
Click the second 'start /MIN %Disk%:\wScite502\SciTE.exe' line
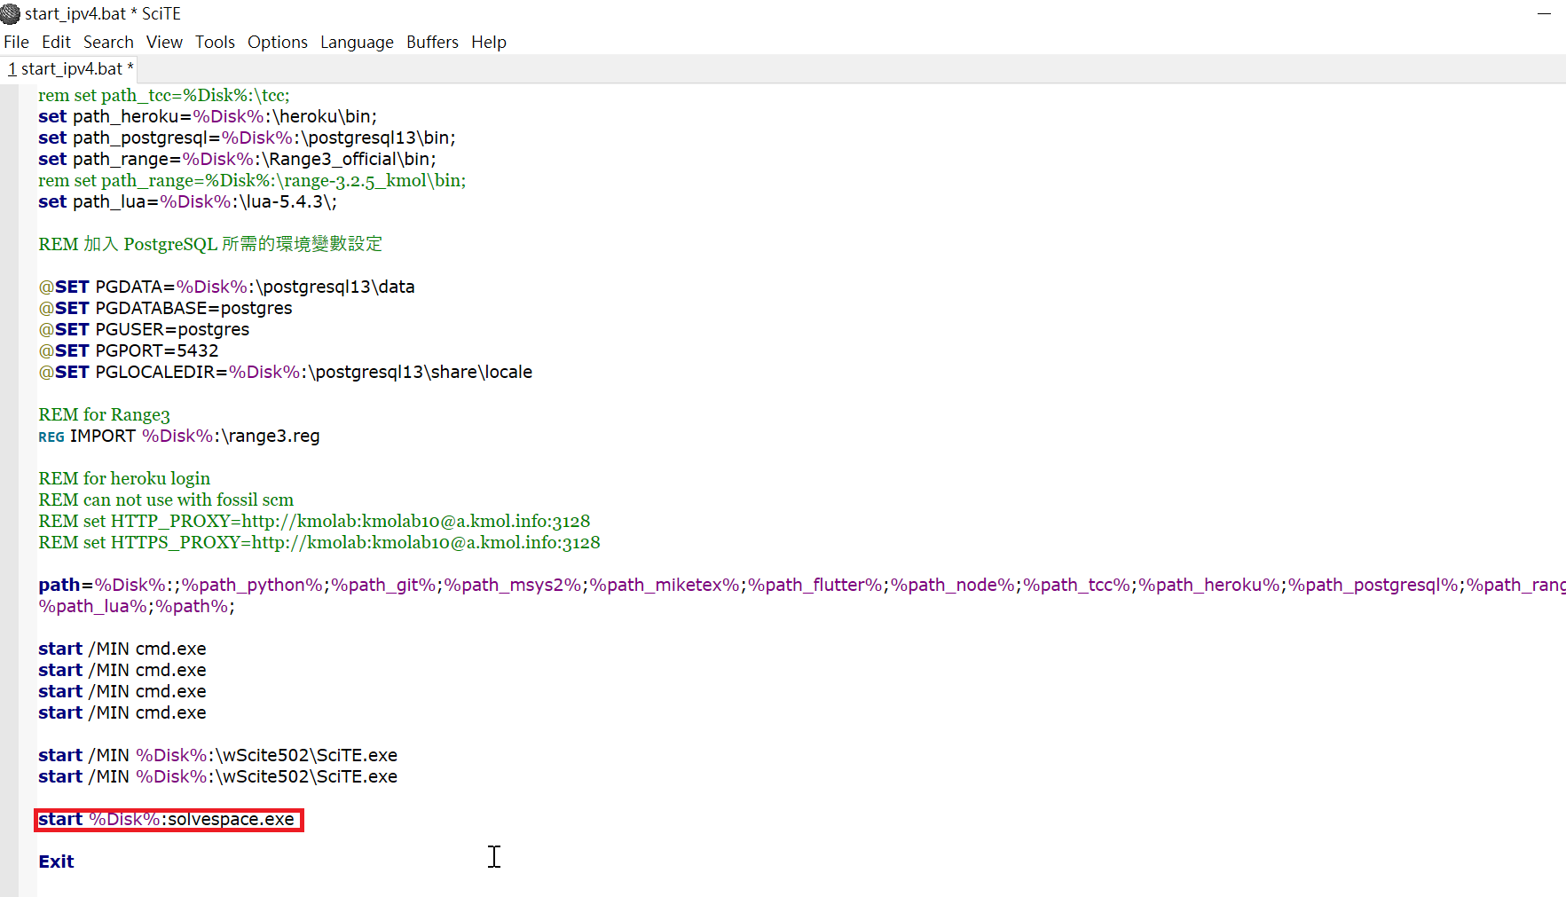pos(217,776)
